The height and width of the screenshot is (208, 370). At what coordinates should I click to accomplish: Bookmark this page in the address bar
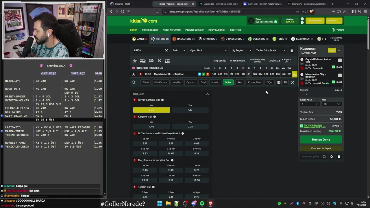(157, 12)
